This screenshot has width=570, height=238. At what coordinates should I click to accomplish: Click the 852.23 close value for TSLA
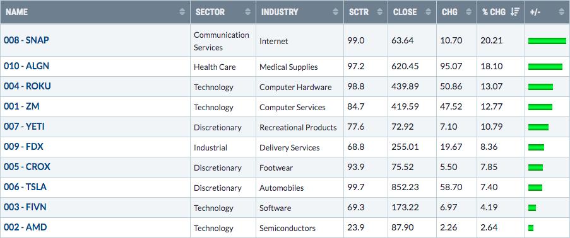[x=405, y=188]
